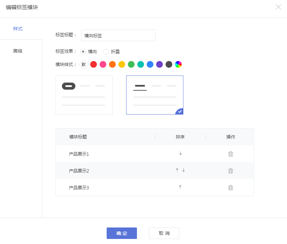The height and width of the screenshot is (244, 287).
Task: Delete the 产品展示1 row with trash icon
Action: coord(230,154)
